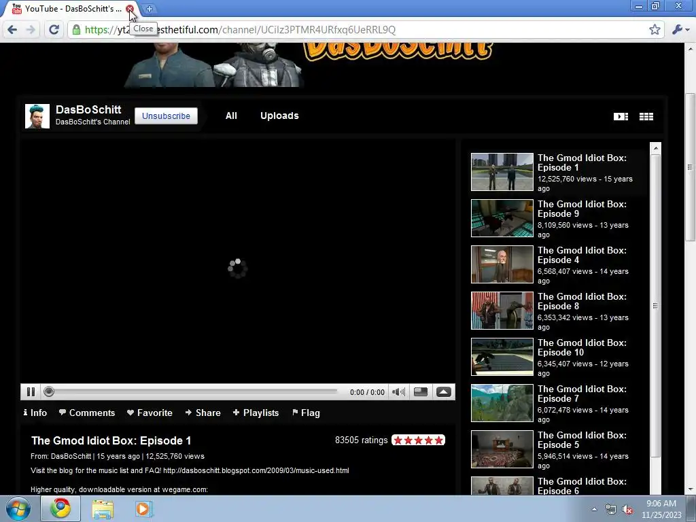Click the 'From: DasBoSchitt' uploader name
This screenshot has height=522, width=696.
[x=71, y=456]
